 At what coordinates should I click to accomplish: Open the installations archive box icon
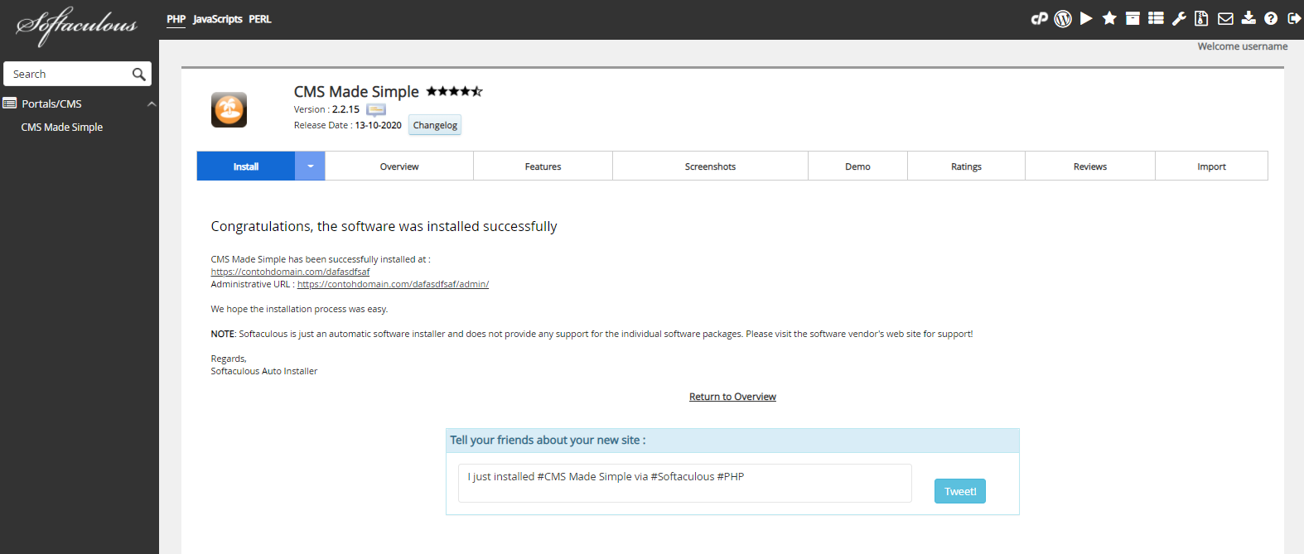tap(1133, 18)
